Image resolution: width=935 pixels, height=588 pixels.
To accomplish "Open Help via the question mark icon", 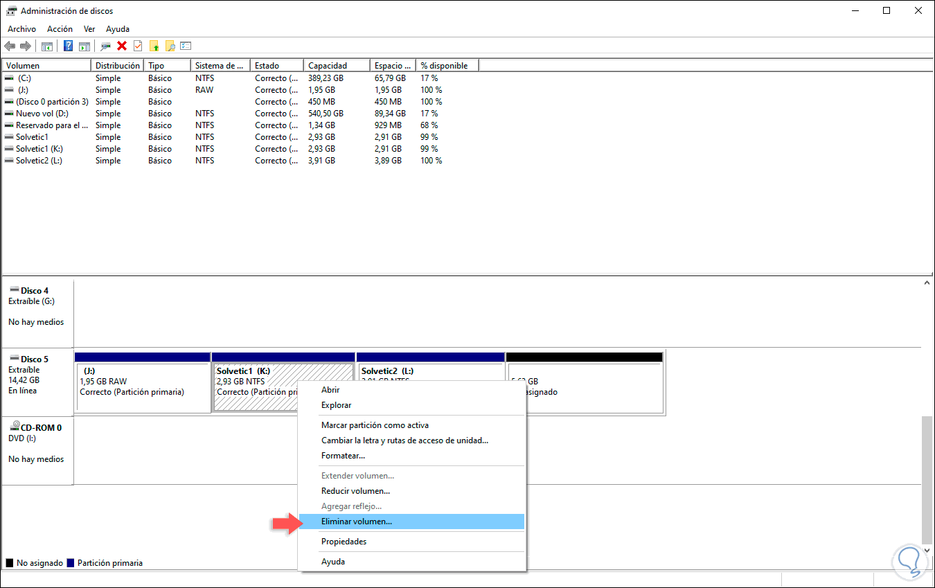I will 68,46.
